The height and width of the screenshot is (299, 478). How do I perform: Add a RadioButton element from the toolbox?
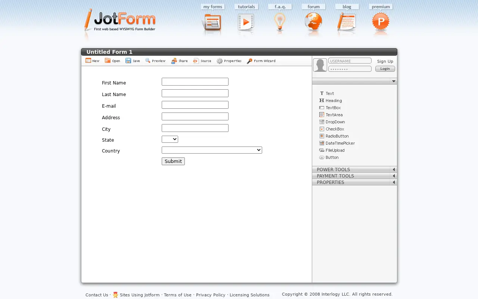tap(334, 136)
